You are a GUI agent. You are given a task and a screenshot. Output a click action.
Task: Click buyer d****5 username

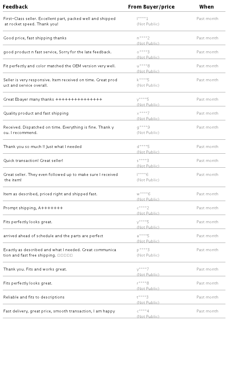tap(143, 147)
